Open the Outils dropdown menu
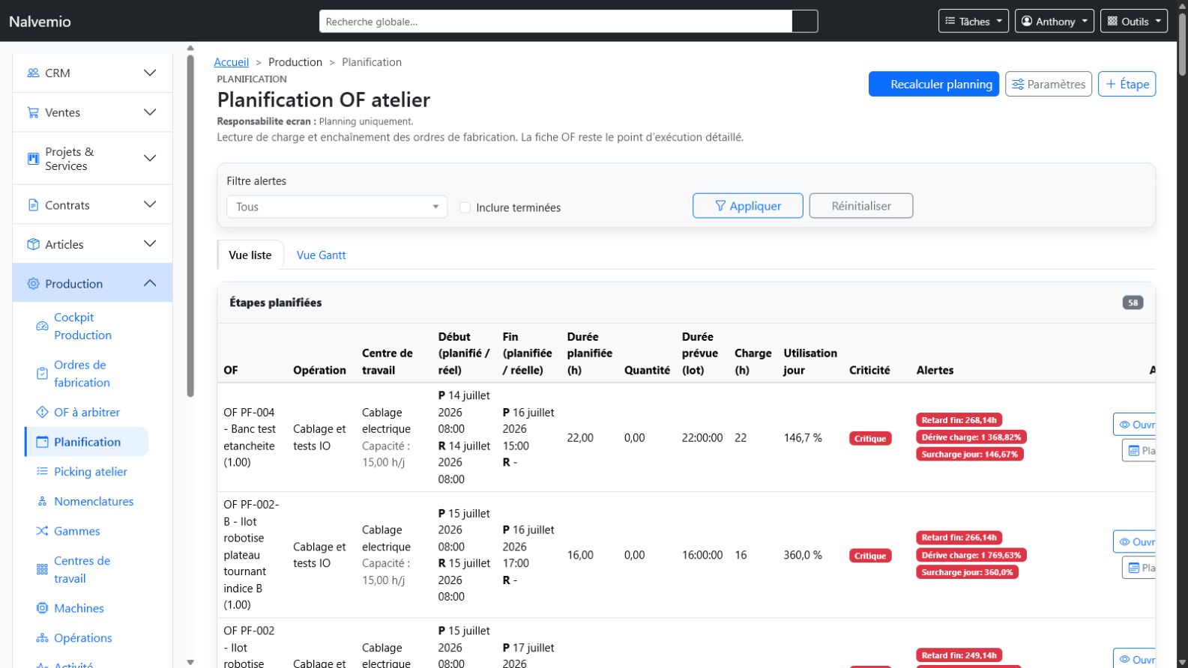The image size is (1188, 668). (x=1134, y=21)
